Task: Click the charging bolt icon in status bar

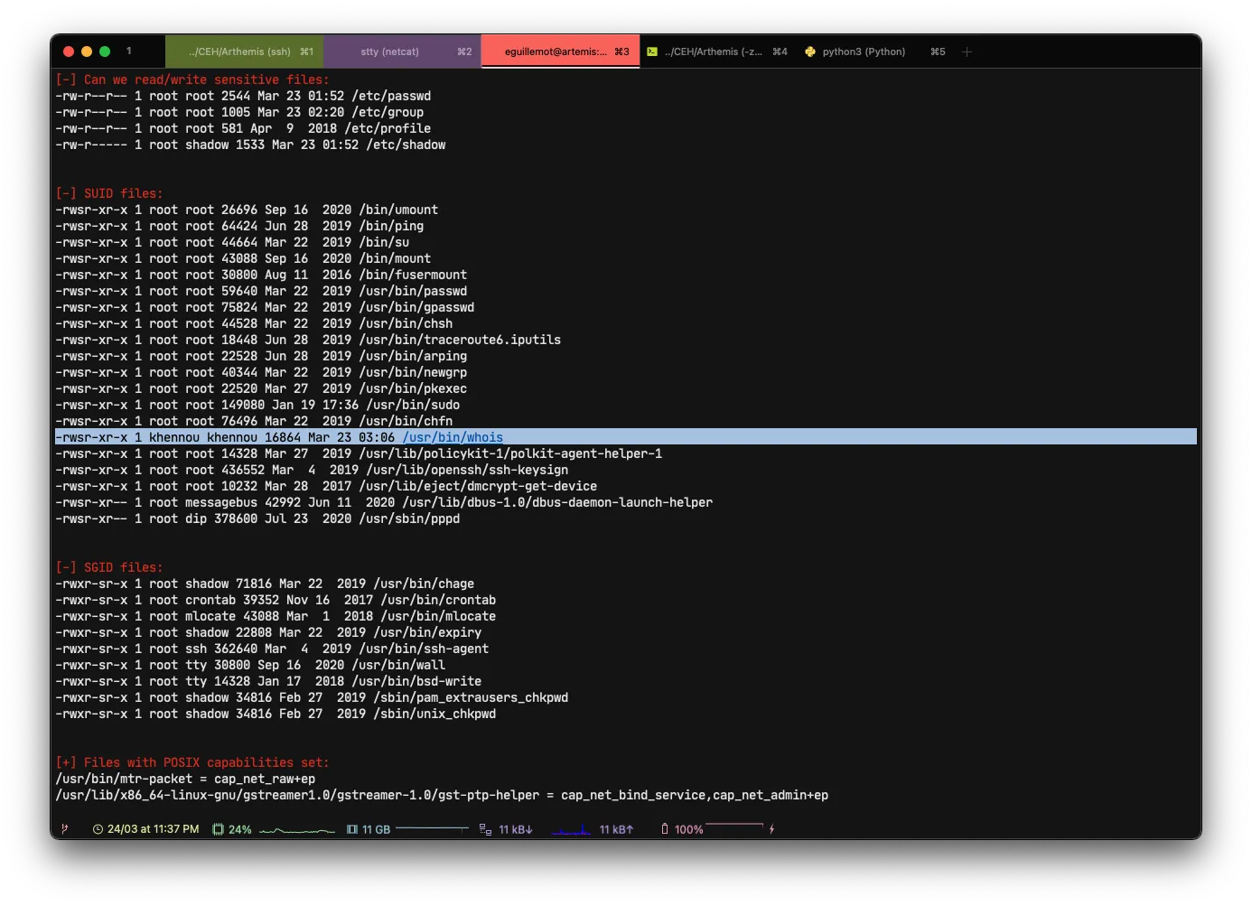Action: click(x=771, y=829)
